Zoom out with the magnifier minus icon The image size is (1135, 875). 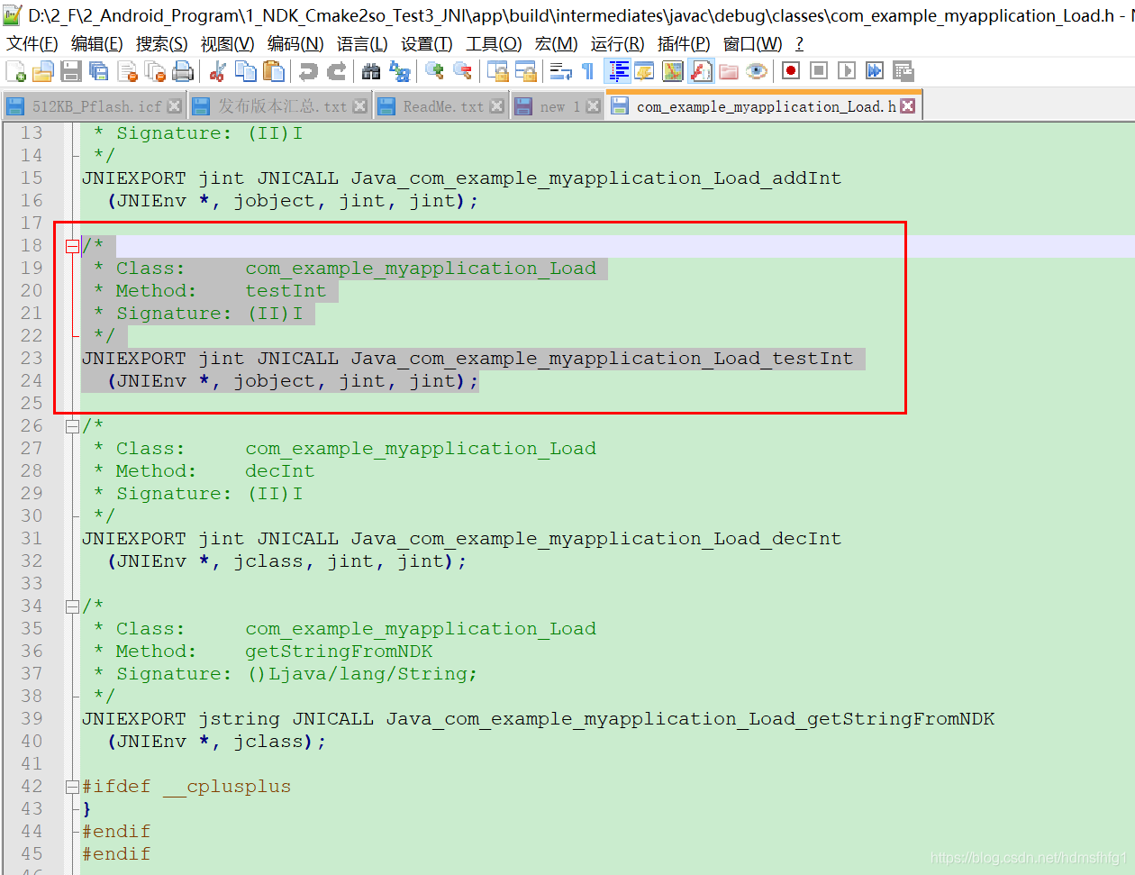pyautogui.click(x=462, y=71)
